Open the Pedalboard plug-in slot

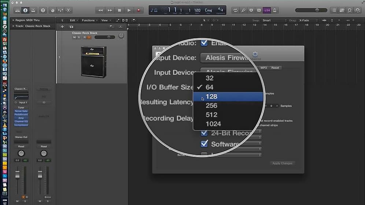tap(21, 115)
